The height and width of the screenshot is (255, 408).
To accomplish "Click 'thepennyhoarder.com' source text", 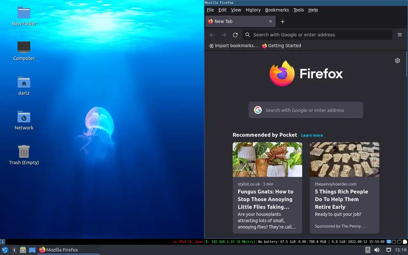I will tap(336, 184).
